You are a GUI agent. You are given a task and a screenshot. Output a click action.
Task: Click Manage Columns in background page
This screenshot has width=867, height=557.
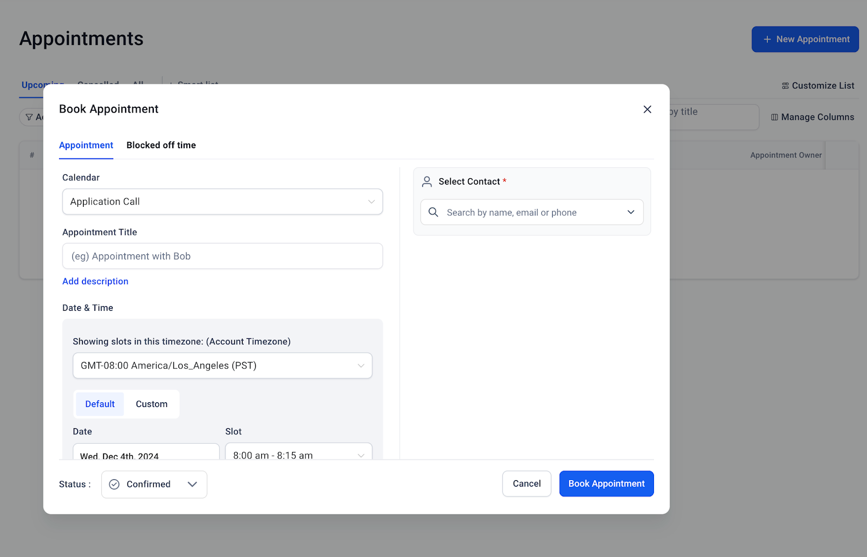pyautogui.click(x=812, y=117)
